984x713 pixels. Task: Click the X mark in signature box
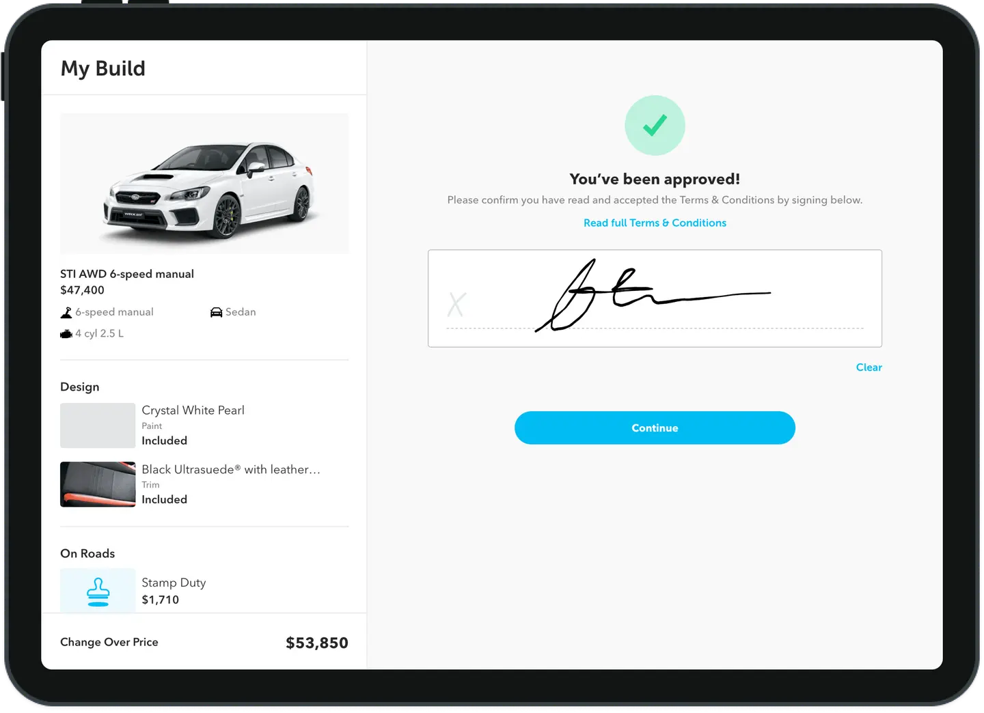[x=456, y=305]
